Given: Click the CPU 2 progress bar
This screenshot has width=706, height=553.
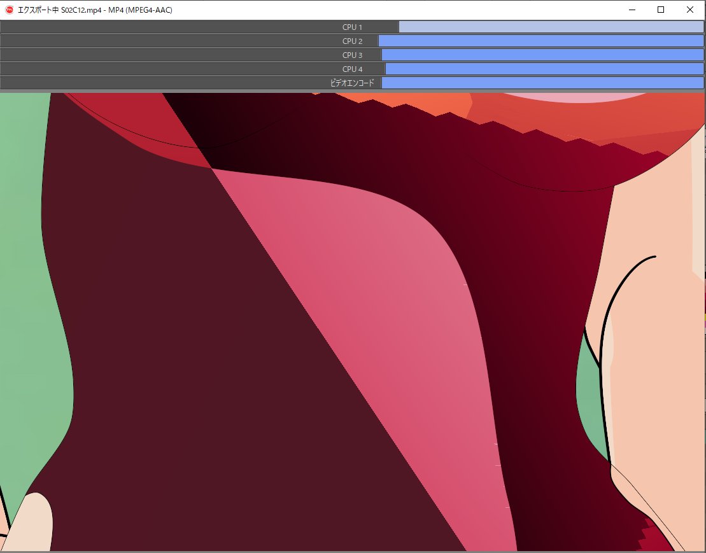Looking at the screenshot, I should pos(352,41).
